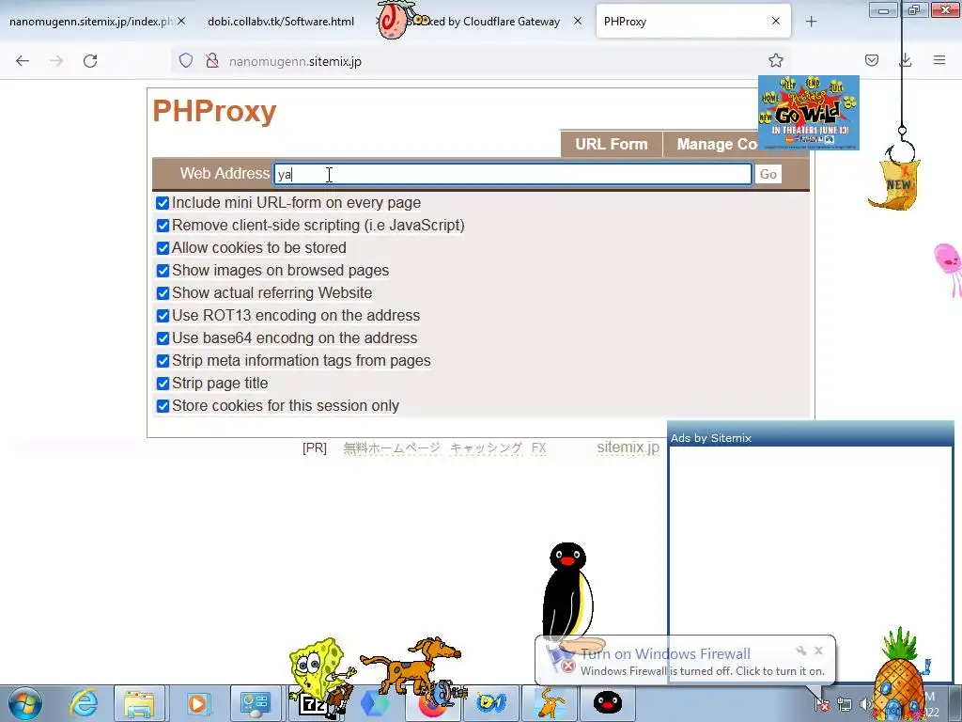Open Save to Pocket icon

pyautogui.click(x=871, y=60)
